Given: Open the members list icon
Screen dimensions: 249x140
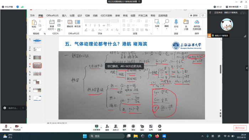Looking at the screenshot, I should 116,128.
